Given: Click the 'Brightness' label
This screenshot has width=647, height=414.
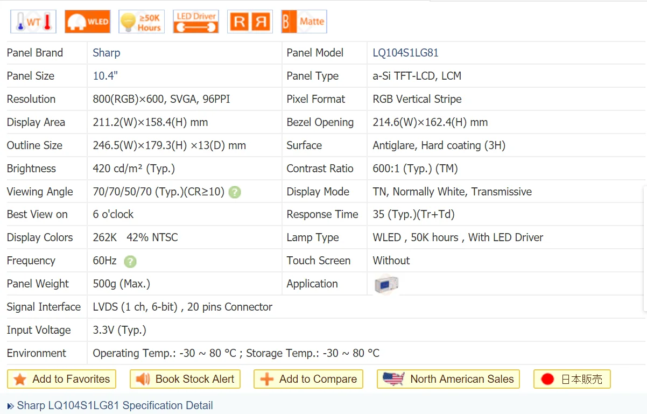Looking at the screenshot, I should (31, 169).
